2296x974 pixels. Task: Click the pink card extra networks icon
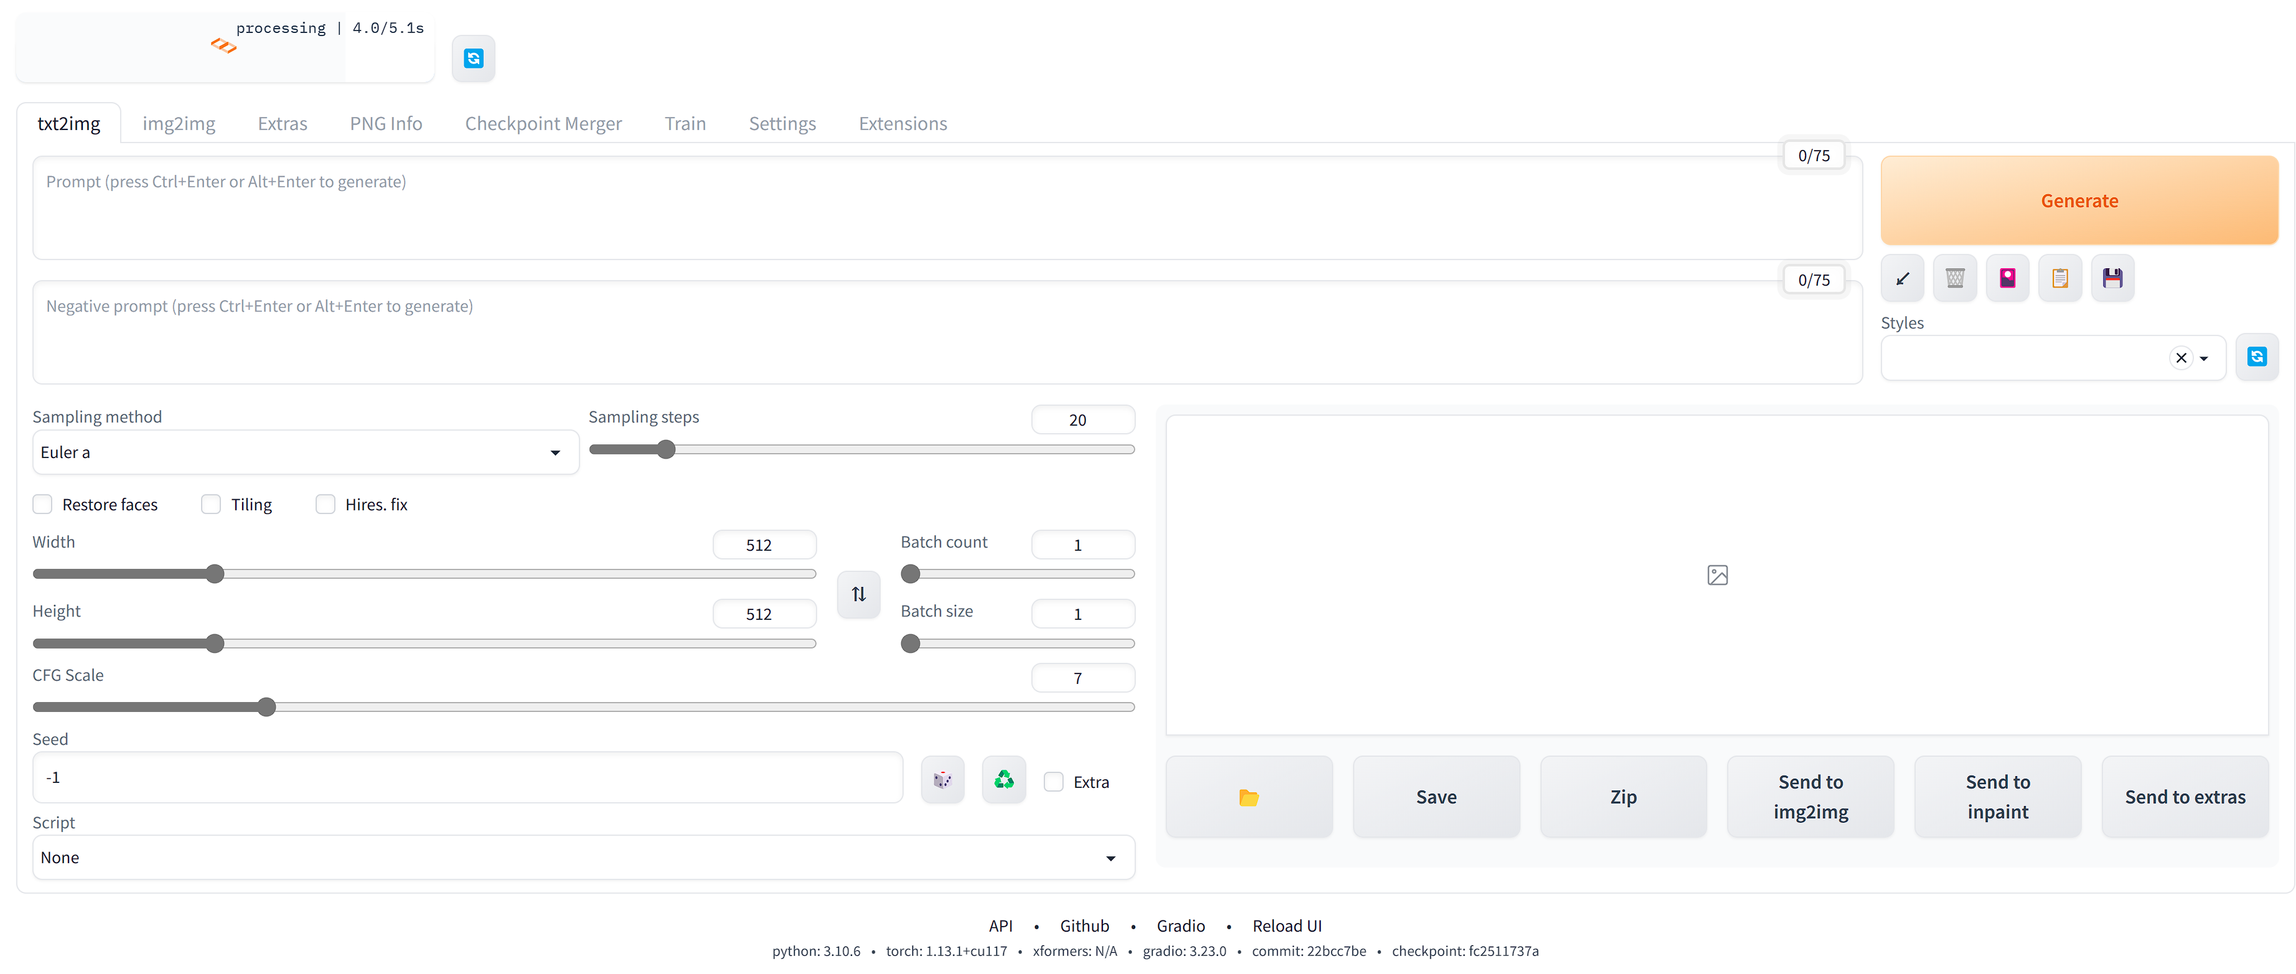pyautogui.click(x=2007, y=279)
